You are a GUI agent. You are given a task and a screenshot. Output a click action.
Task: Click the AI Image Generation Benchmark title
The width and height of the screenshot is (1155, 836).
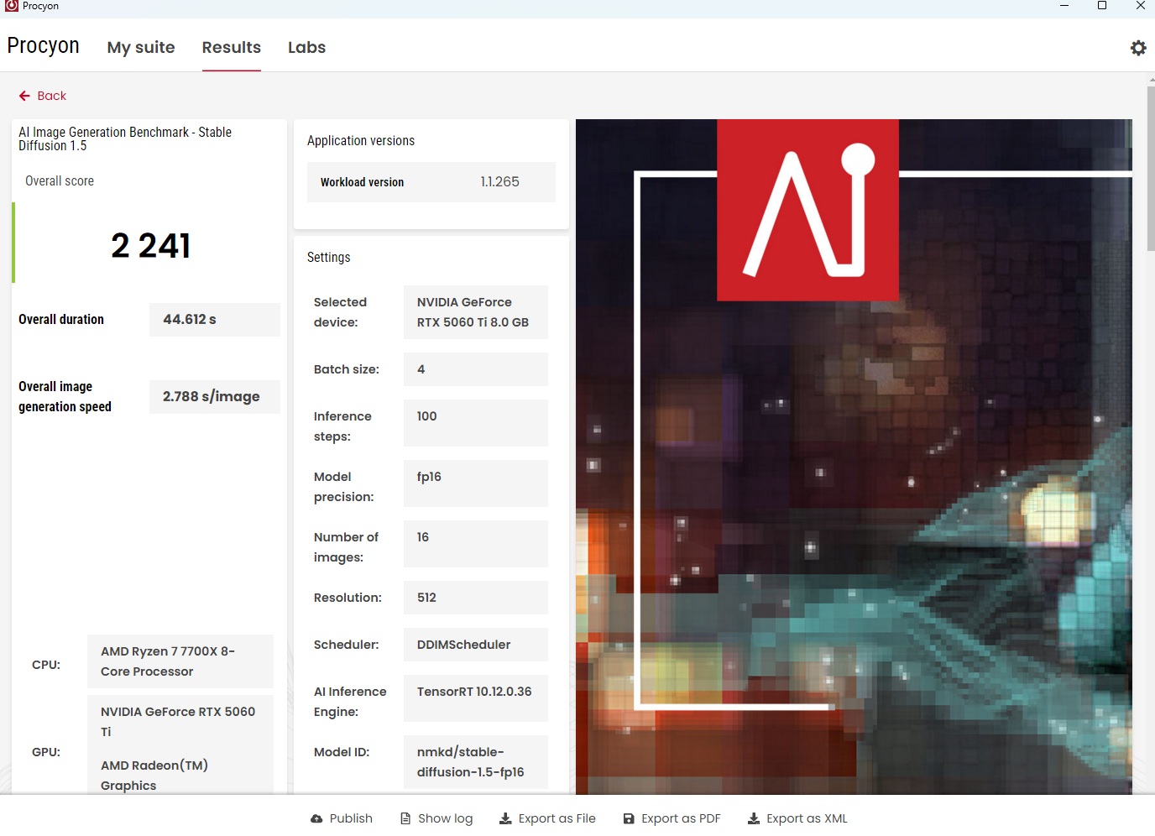click(125, 139)
